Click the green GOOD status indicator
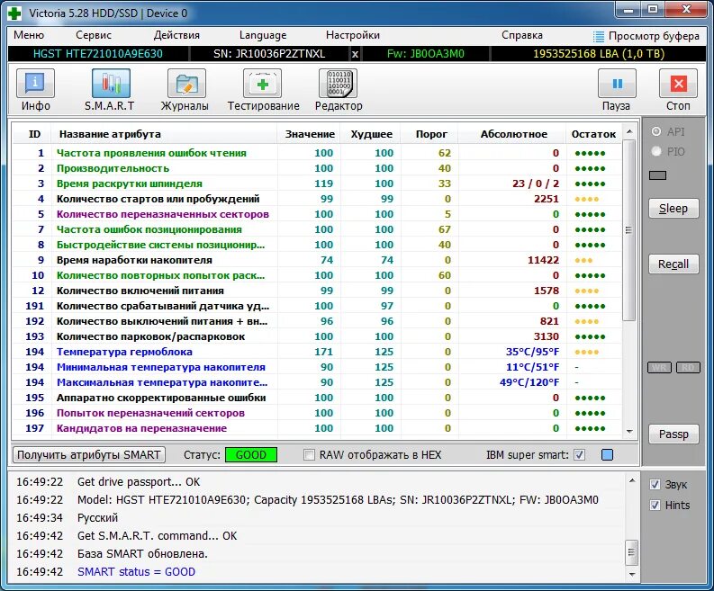The height and width of the screenshot is (591, 714). point(251,454)
